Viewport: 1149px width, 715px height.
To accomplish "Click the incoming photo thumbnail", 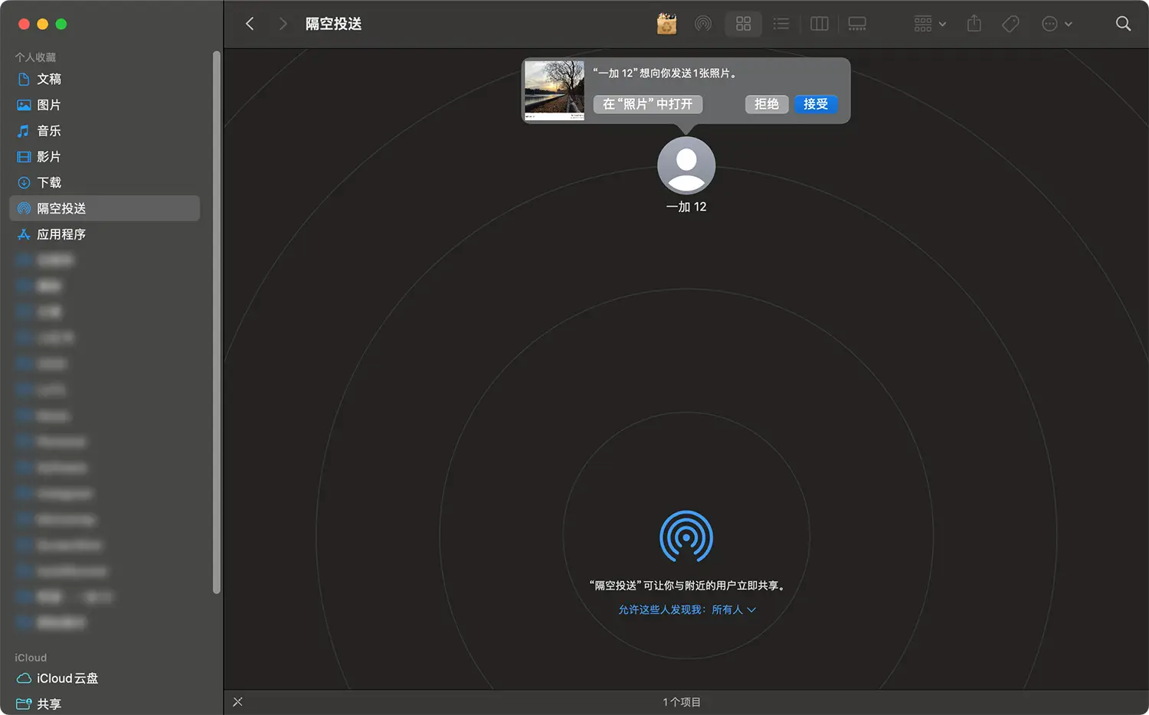I will (x=555, y=90).
